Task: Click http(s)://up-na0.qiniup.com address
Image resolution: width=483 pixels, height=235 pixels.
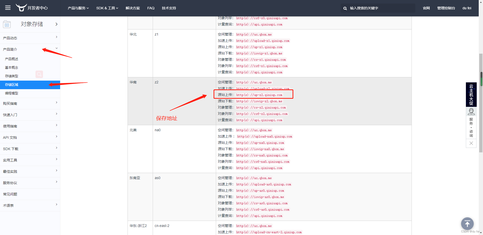Action: point(260,143)
